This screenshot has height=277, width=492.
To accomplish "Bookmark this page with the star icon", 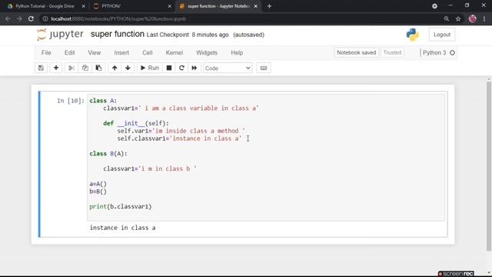I will [x=458, y=18].
